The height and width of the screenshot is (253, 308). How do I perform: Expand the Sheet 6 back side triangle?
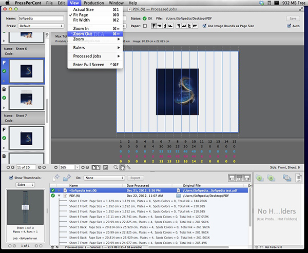[4, 108]
